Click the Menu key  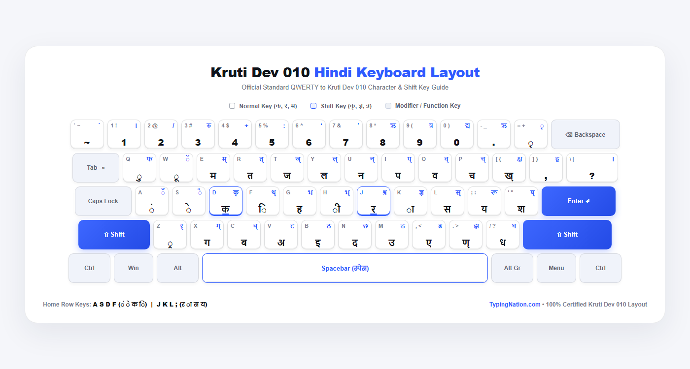click(556, 268)
